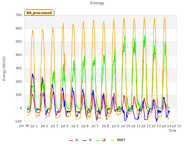Viewport: 195px width, 146px height.
Task: Click the Jul 4 x-axis tick label
Action: click(x=65, y=126)
